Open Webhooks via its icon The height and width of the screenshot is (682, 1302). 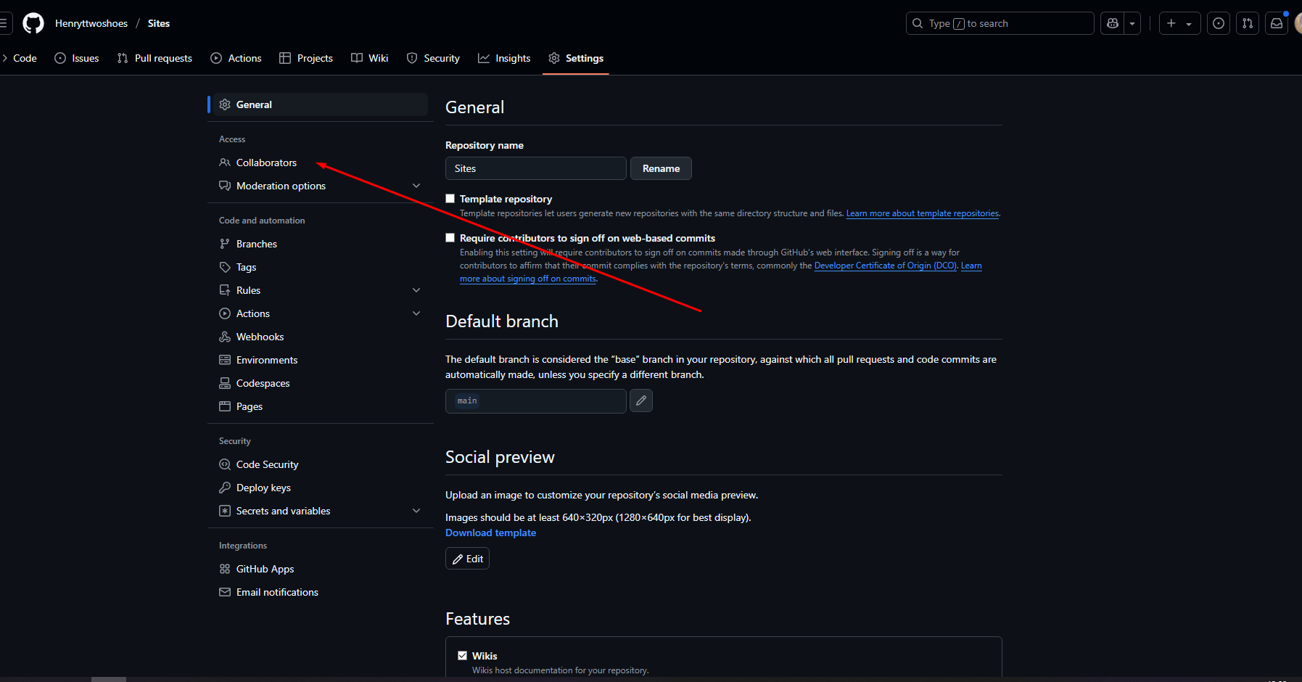pyautogui.click(x=225, y=337)
